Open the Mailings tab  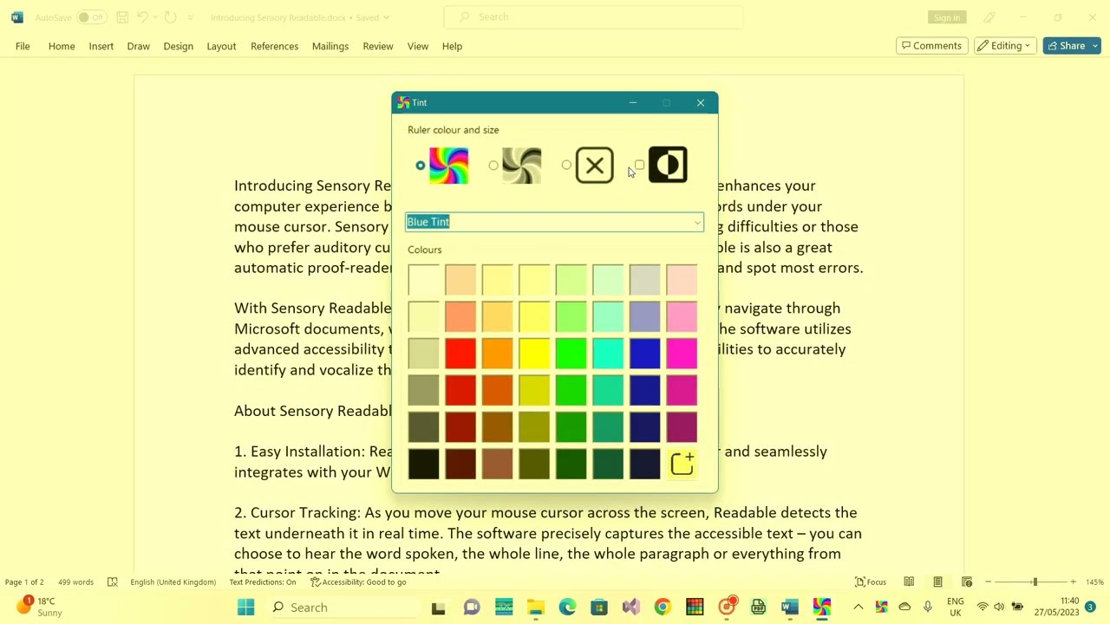(x=330, y=46)
